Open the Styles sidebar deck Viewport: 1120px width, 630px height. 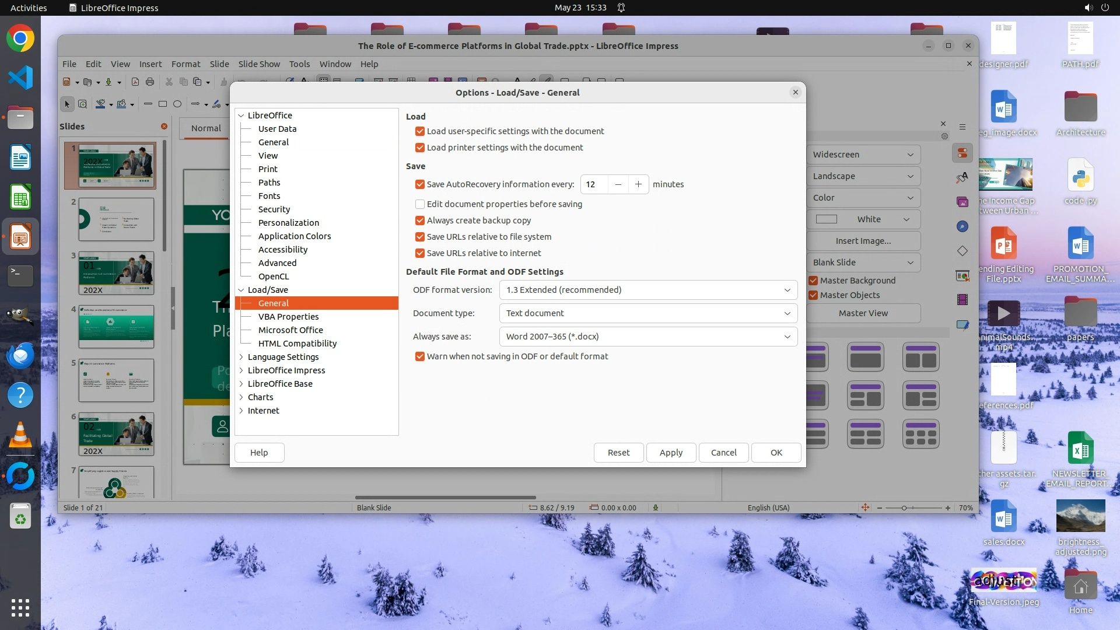tap(963, 178)
